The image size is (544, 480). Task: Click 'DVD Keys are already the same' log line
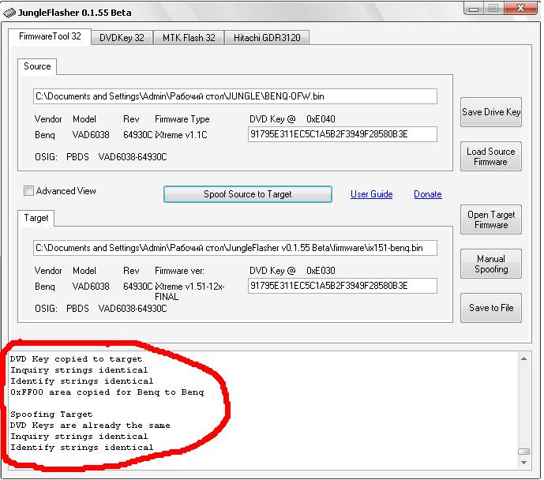coord(90,426)
